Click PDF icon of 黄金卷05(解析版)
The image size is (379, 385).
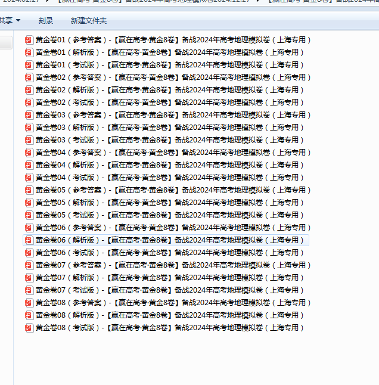(x=29, y=203)
